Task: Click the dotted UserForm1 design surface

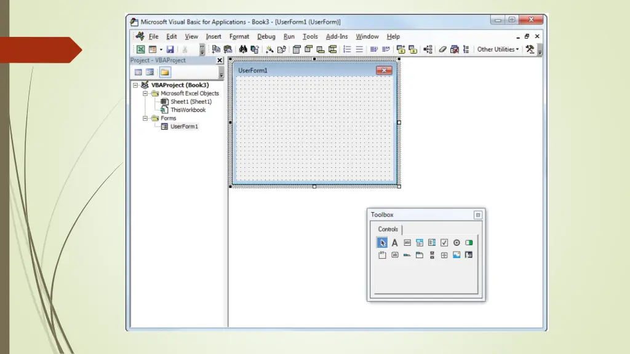Action: [x=314, y=128]
